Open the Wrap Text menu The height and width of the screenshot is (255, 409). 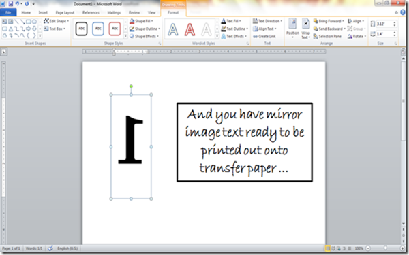tap(305, 29)
